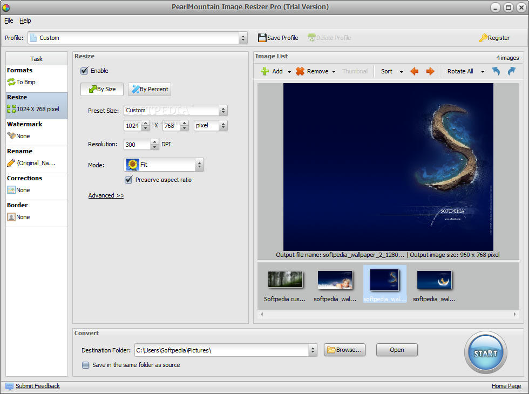Click the Rename pencil icon
Viewport: 529px width, 394px height.
tap(11, 163)
